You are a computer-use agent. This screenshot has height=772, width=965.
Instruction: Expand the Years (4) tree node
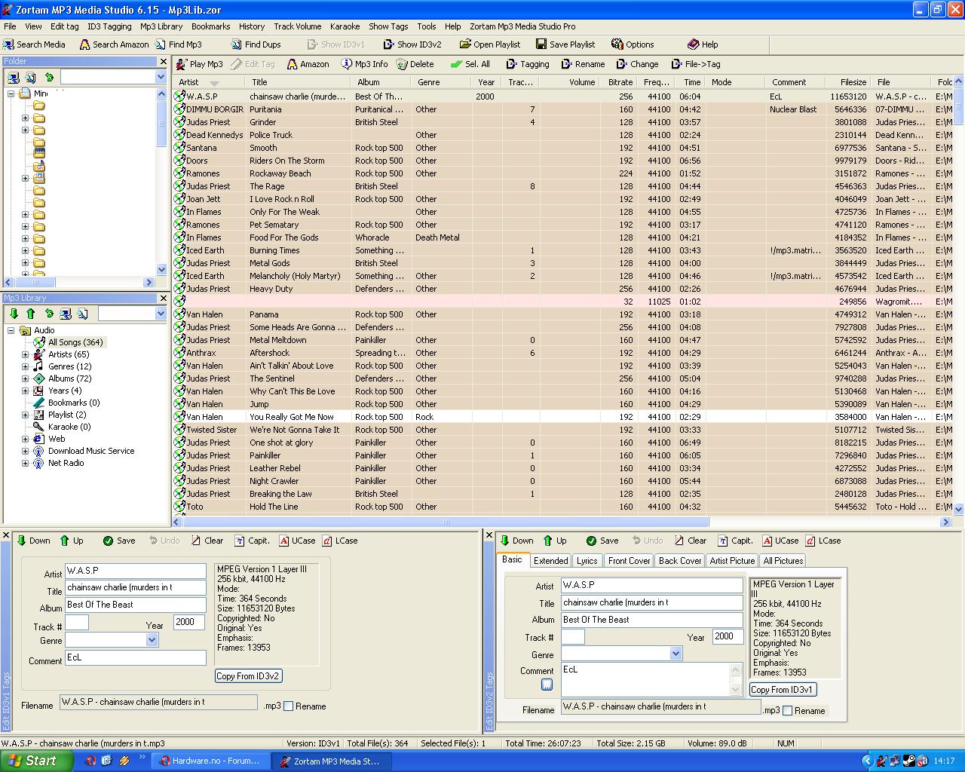[25, 391]
